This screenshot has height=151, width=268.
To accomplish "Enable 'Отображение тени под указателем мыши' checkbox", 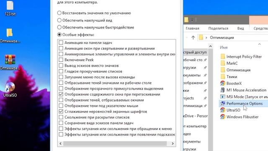I will coord(61,106).
